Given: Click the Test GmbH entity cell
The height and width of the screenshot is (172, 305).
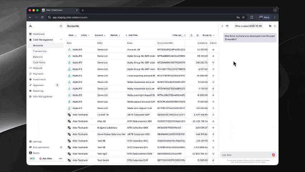Looking at the screenshot, I should (103, 160).
